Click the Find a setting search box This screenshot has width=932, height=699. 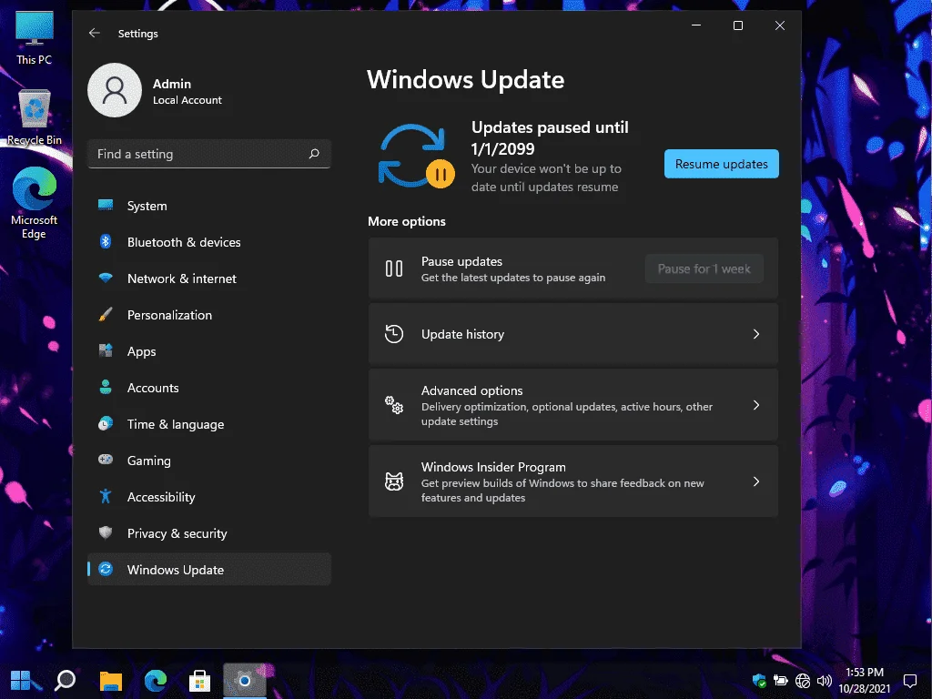tap(208, 154)
